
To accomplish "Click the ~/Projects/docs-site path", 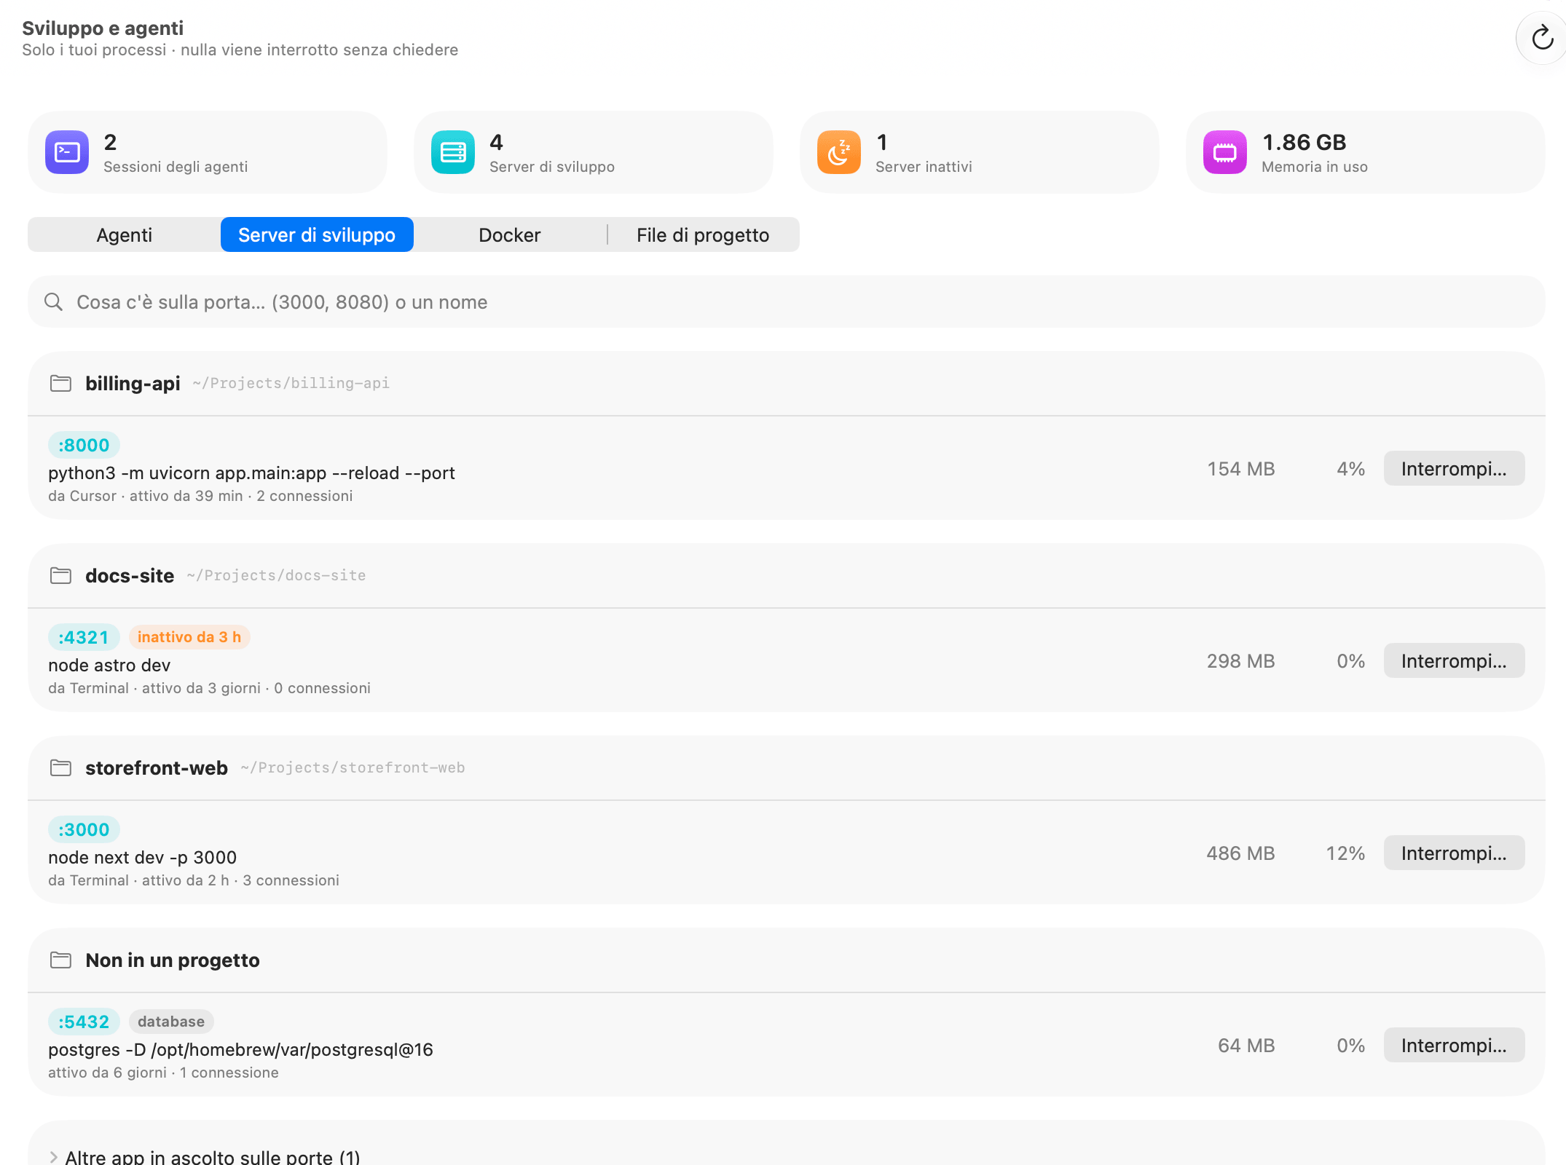I will pos(276,575).
